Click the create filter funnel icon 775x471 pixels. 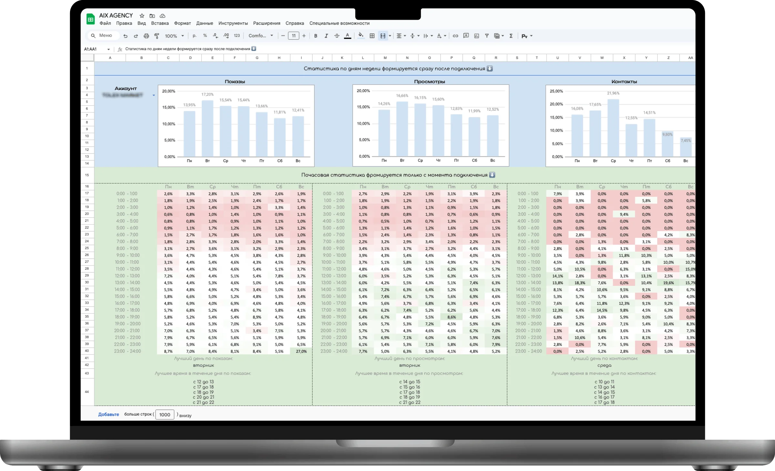(487, 36)
